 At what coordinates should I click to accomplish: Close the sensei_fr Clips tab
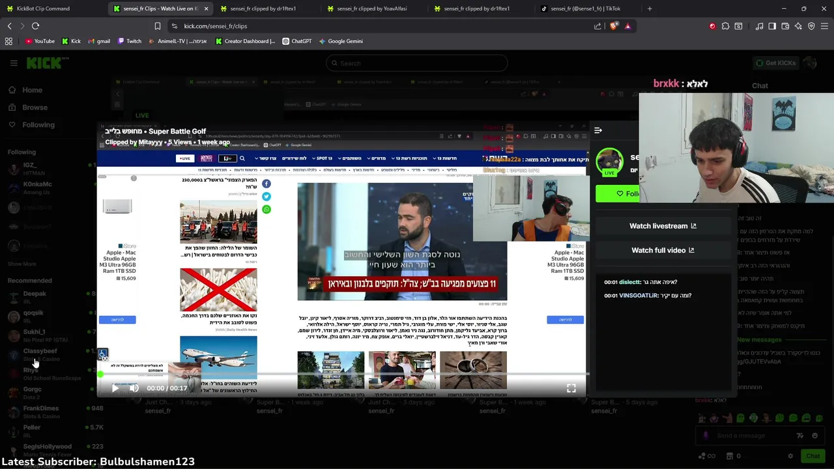(x=206, y=8)
